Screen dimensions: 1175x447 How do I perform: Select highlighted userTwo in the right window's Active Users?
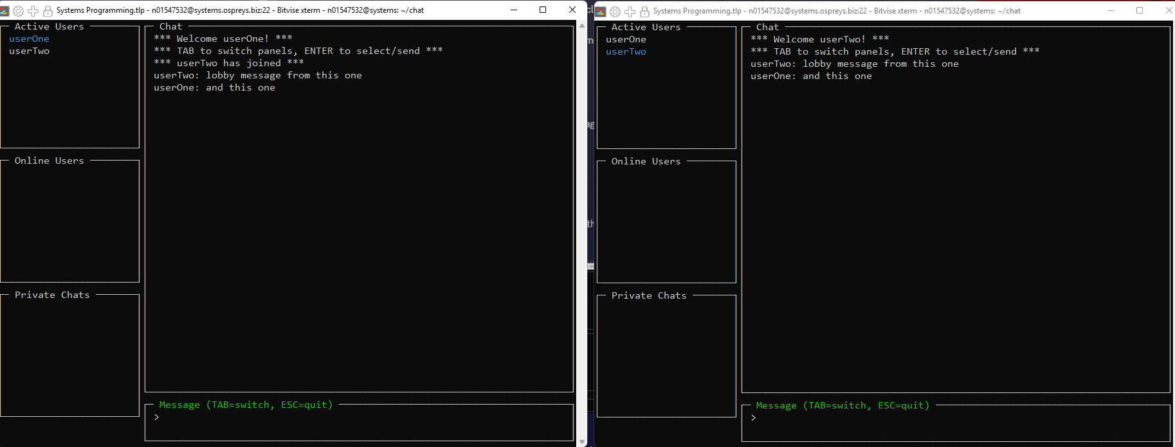click(626, 52)
